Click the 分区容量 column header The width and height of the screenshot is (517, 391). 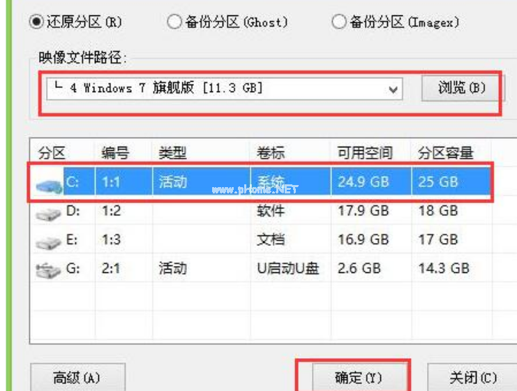(445, 153)
